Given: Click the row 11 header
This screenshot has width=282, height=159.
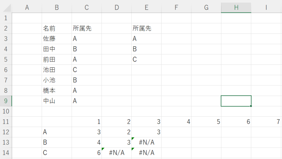Looking at the screenshot, I should click(x=6, y=121).
